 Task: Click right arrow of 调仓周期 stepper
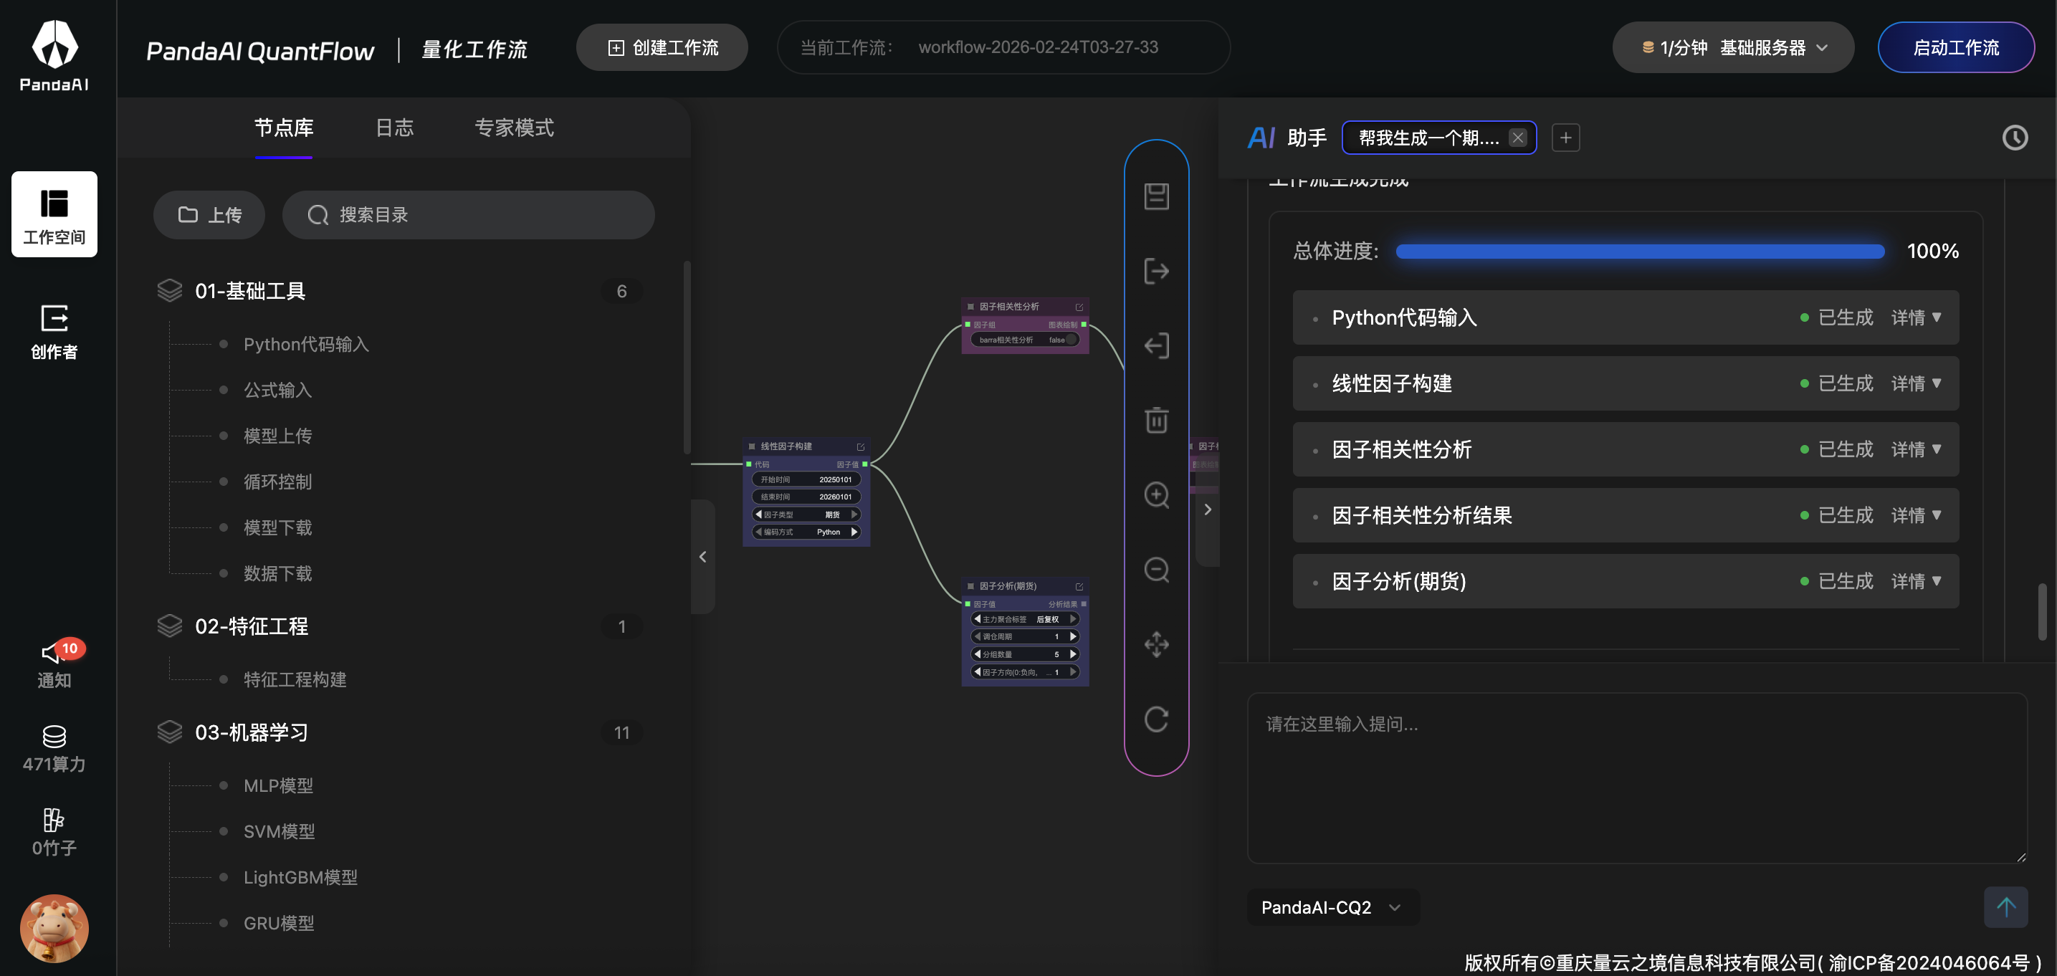(x=1072, y=636)
